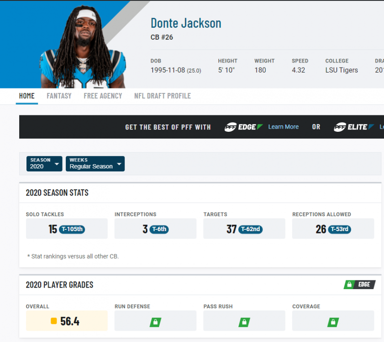Click the PFF Elite logo in banner
This screenshot has height=342, width=384.
coord(354,127)
